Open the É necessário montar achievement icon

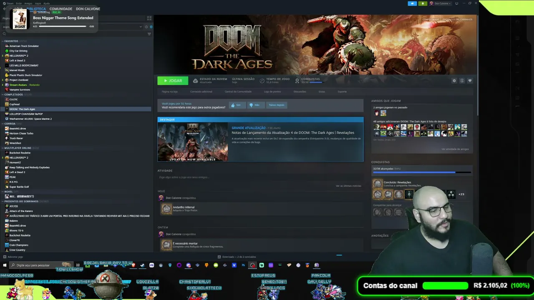click(x=166, y=245)
